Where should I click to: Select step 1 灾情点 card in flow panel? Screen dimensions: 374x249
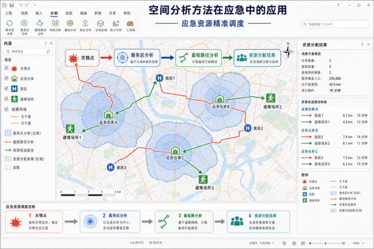tap(34, 222)
